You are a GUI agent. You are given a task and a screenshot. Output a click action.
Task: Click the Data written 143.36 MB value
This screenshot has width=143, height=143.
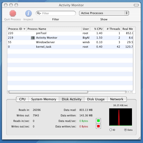(x=86, y=115)
